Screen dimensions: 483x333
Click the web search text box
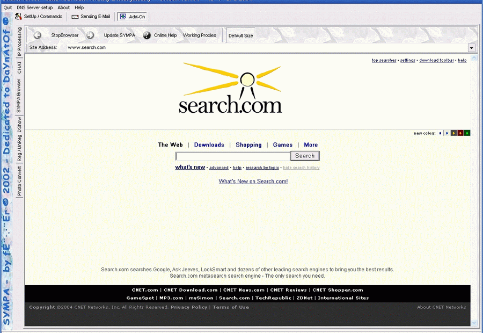233,156
